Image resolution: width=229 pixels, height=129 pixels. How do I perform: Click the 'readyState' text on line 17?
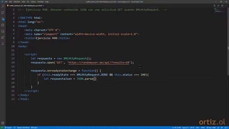click(x=60, y=75)
